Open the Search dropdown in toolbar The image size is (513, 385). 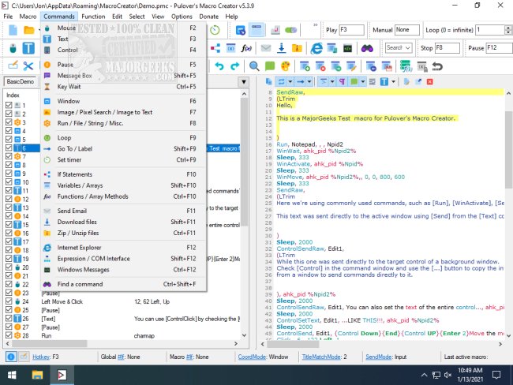tap(398, 48)
